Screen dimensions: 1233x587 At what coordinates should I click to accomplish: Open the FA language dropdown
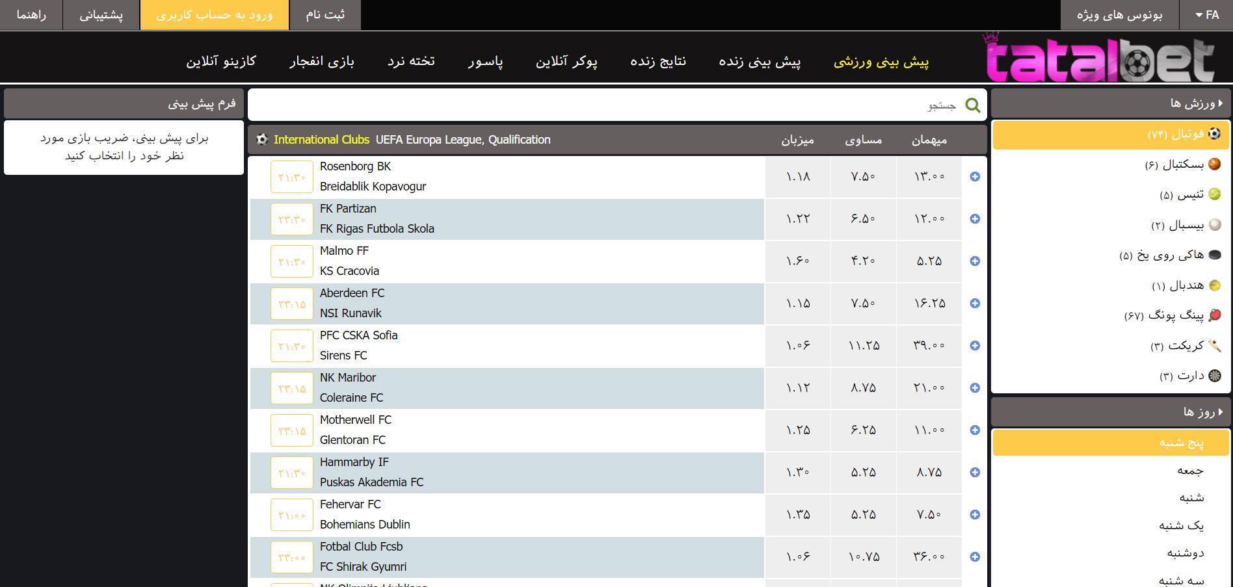[1206, 15]
